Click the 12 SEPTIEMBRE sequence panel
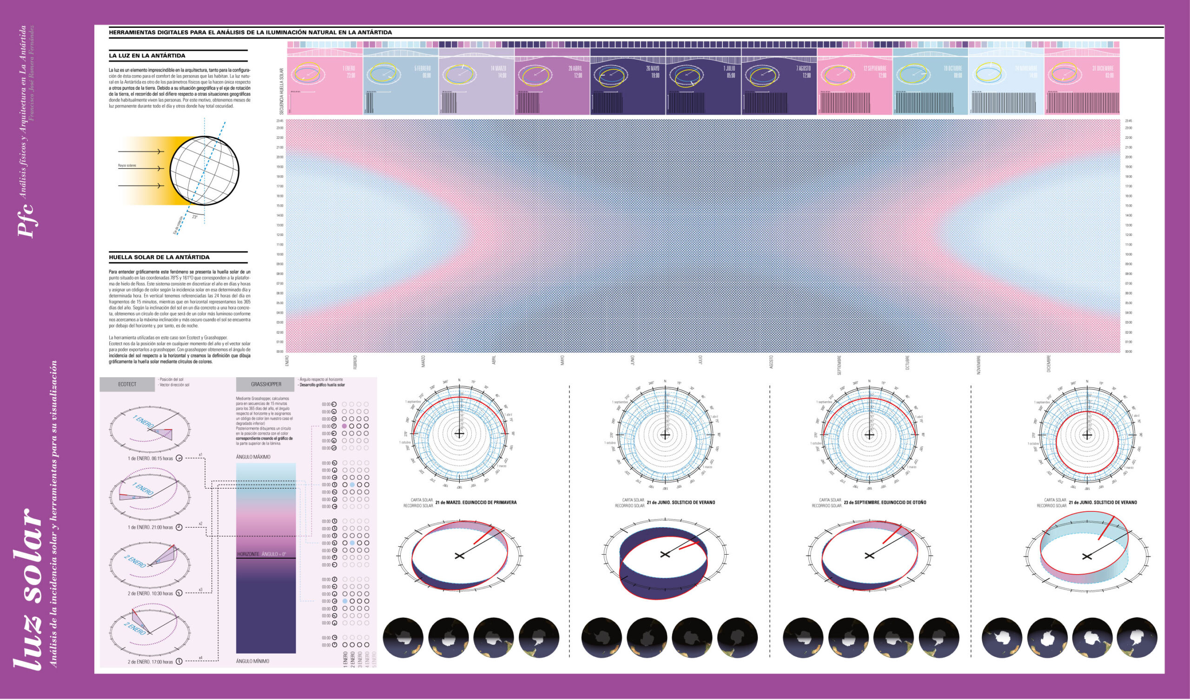Screen dimensions: 1190x700 [855, 85]
